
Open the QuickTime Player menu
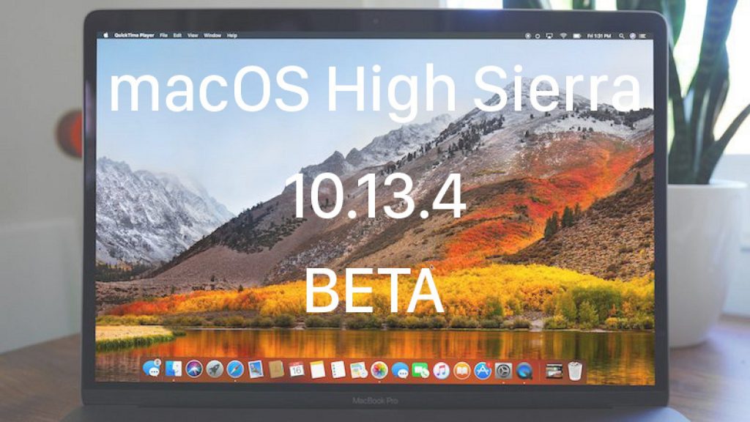point(135,35)
